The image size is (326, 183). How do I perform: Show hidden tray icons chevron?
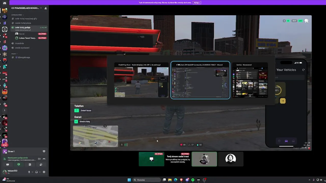(x=309, y=180)
